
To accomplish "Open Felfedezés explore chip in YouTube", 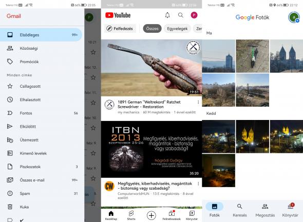I will coord(120,29).
